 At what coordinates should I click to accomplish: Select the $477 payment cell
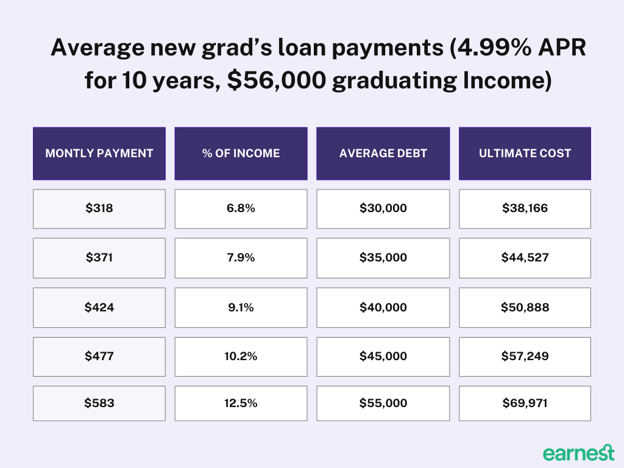pyautogui.click(x=99, y=356)
